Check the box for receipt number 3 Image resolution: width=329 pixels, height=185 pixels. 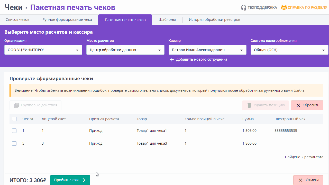coord(14,143)
